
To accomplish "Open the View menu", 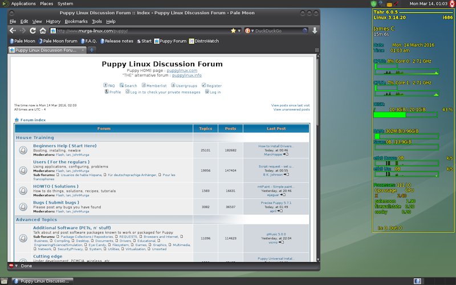I will (37, 21).
